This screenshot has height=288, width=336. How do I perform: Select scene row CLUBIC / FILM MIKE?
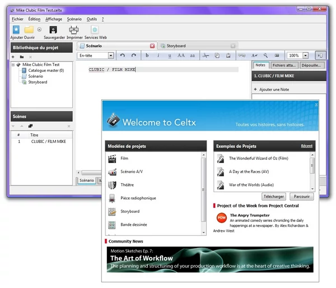(42, 142)
